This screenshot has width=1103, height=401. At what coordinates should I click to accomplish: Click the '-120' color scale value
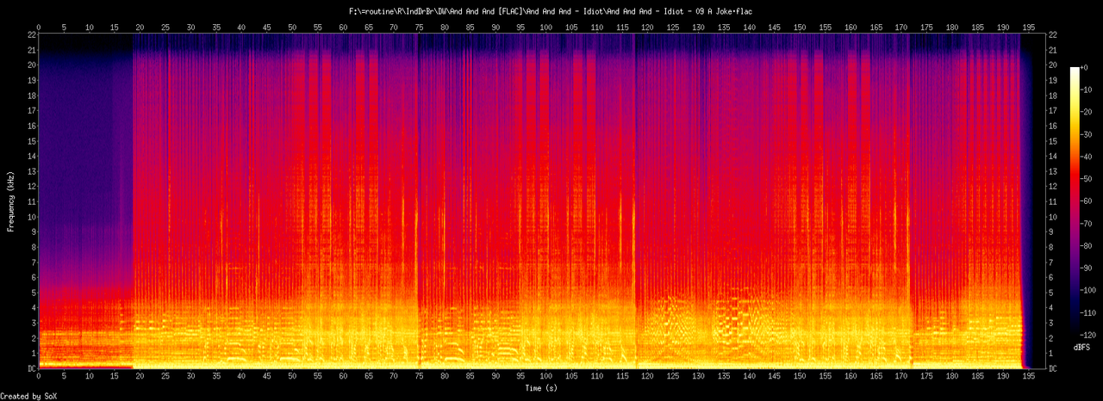pyautogui.click(x=1090, y=336)
